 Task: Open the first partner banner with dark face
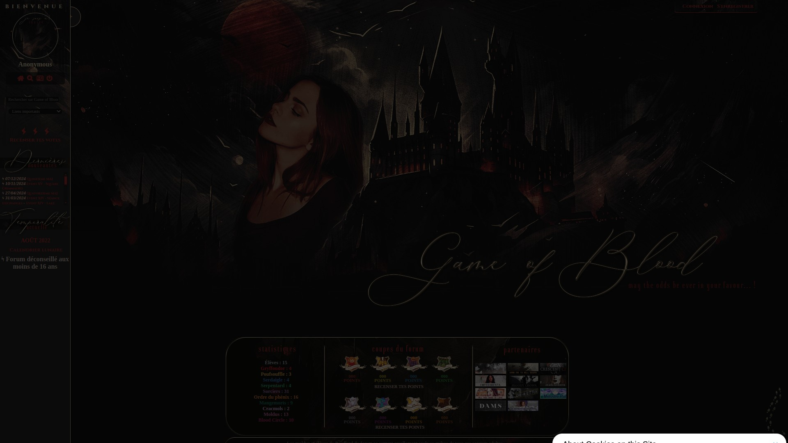coord(490,368)
